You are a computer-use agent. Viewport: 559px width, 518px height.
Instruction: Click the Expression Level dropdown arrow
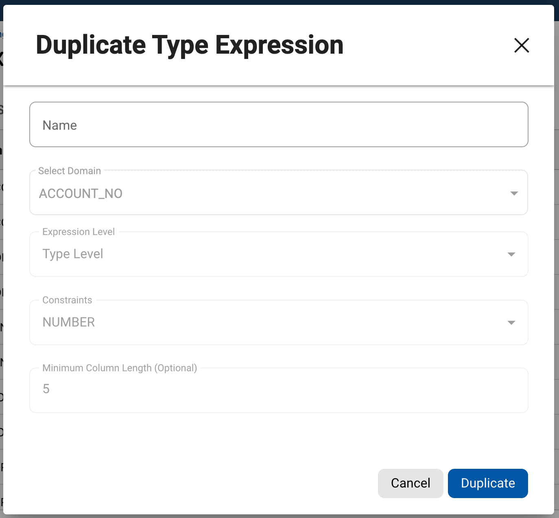coord(511,255)
